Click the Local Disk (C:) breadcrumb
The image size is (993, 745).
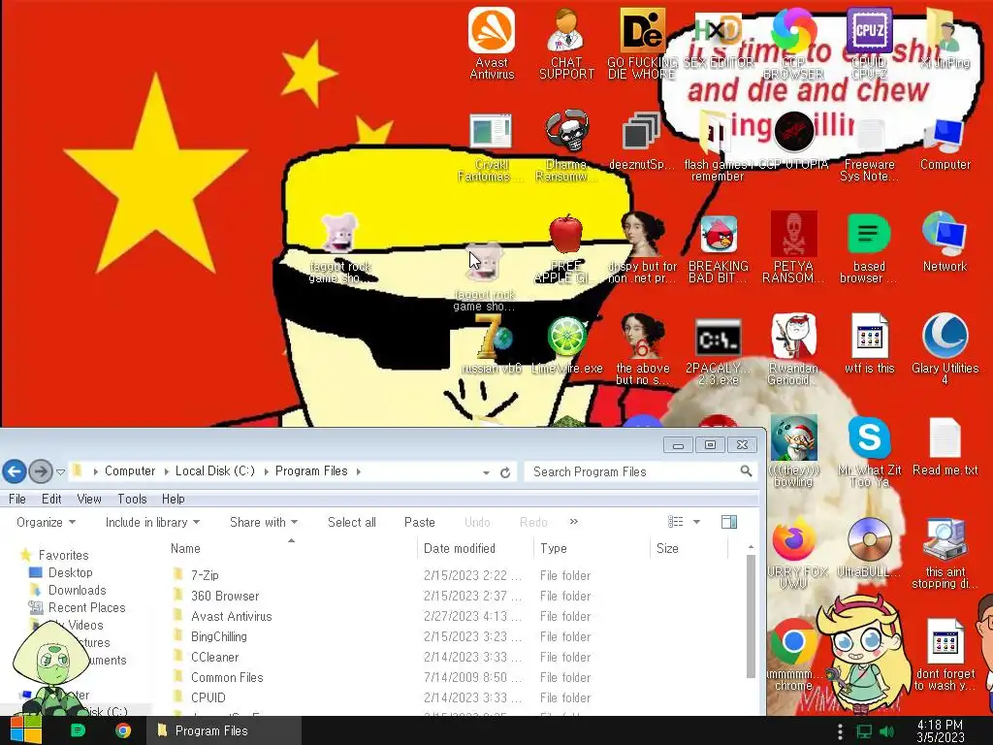coord(214,471)
